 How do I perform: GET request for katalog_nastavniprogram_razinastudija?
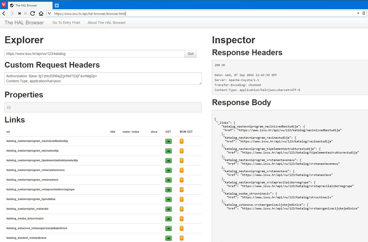click(x=168, y=151)
